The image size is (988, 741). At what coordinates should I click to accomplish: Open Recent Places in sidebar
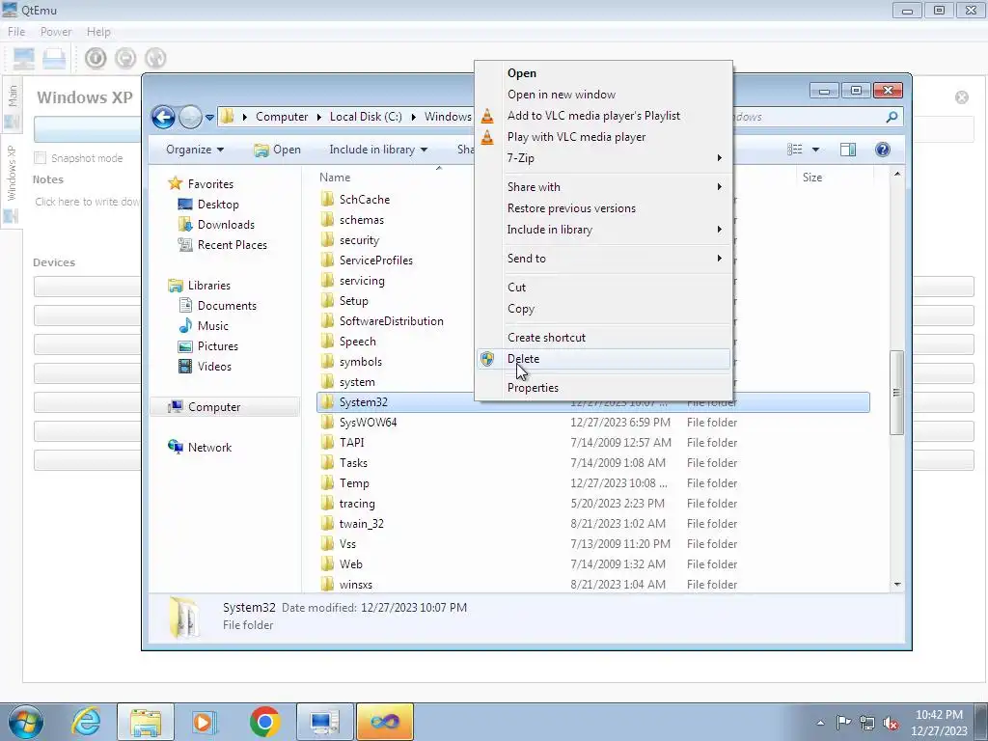[x=232, y=244]
